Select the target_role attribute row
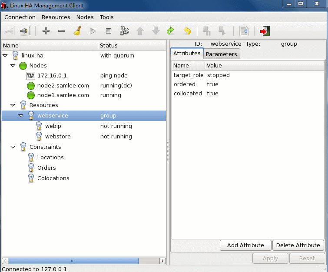The image size is (328, 272). (248, 75)
